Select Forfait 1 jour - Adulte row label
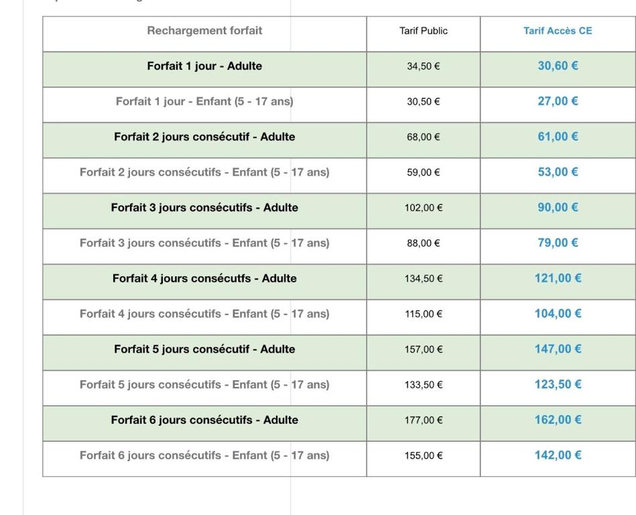The width and height of the screenshot is (636, 515). pyautogui.click(x=204, y=66)
